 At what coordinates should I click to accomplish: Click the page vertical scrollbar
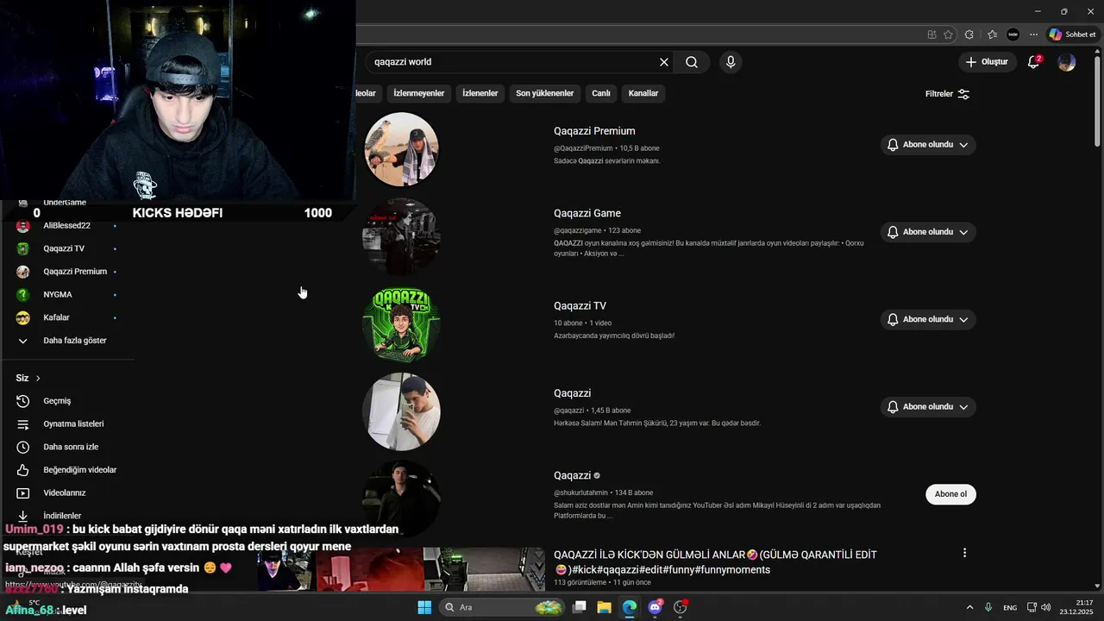click(x=1098, y=103)
